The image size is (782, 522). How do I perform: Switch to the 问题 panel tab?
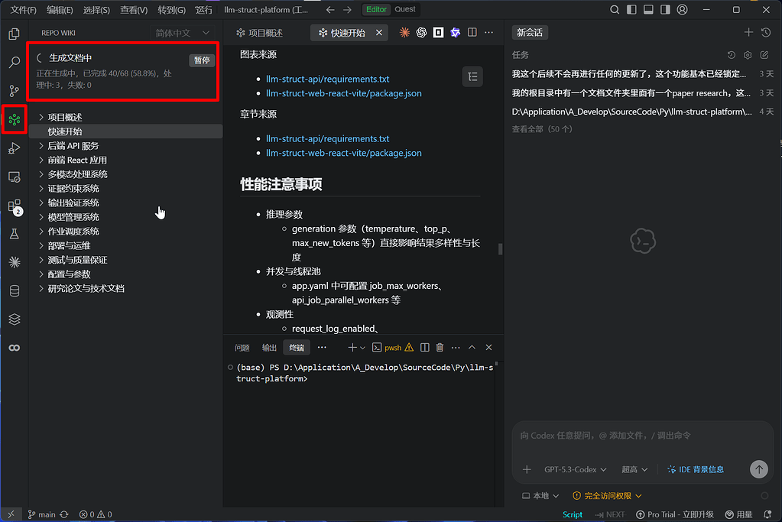pos(242,348)
